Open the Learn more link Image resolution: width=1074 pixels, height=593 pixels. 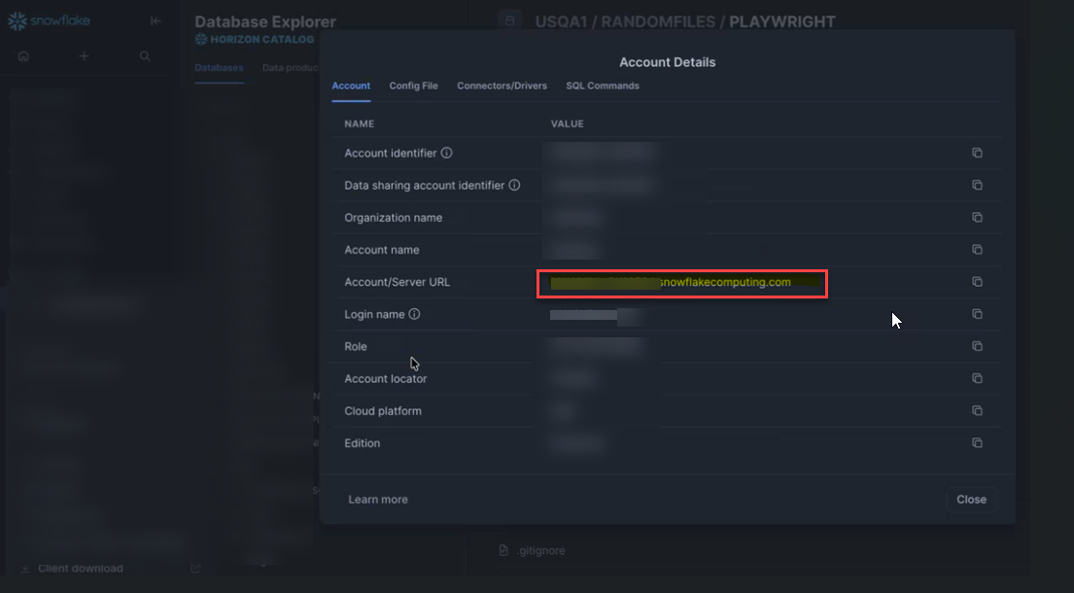(x=378, y=500)
